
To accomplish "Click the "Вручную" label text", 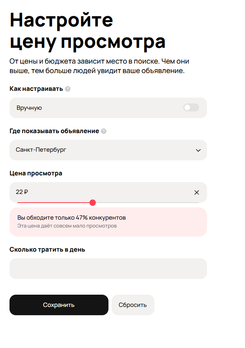I will (x=29, y=108).
